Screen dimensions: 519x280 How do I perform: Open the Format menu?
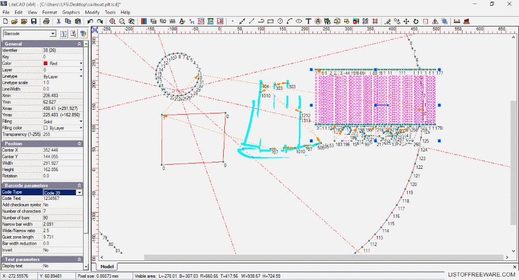coord(50,12)
